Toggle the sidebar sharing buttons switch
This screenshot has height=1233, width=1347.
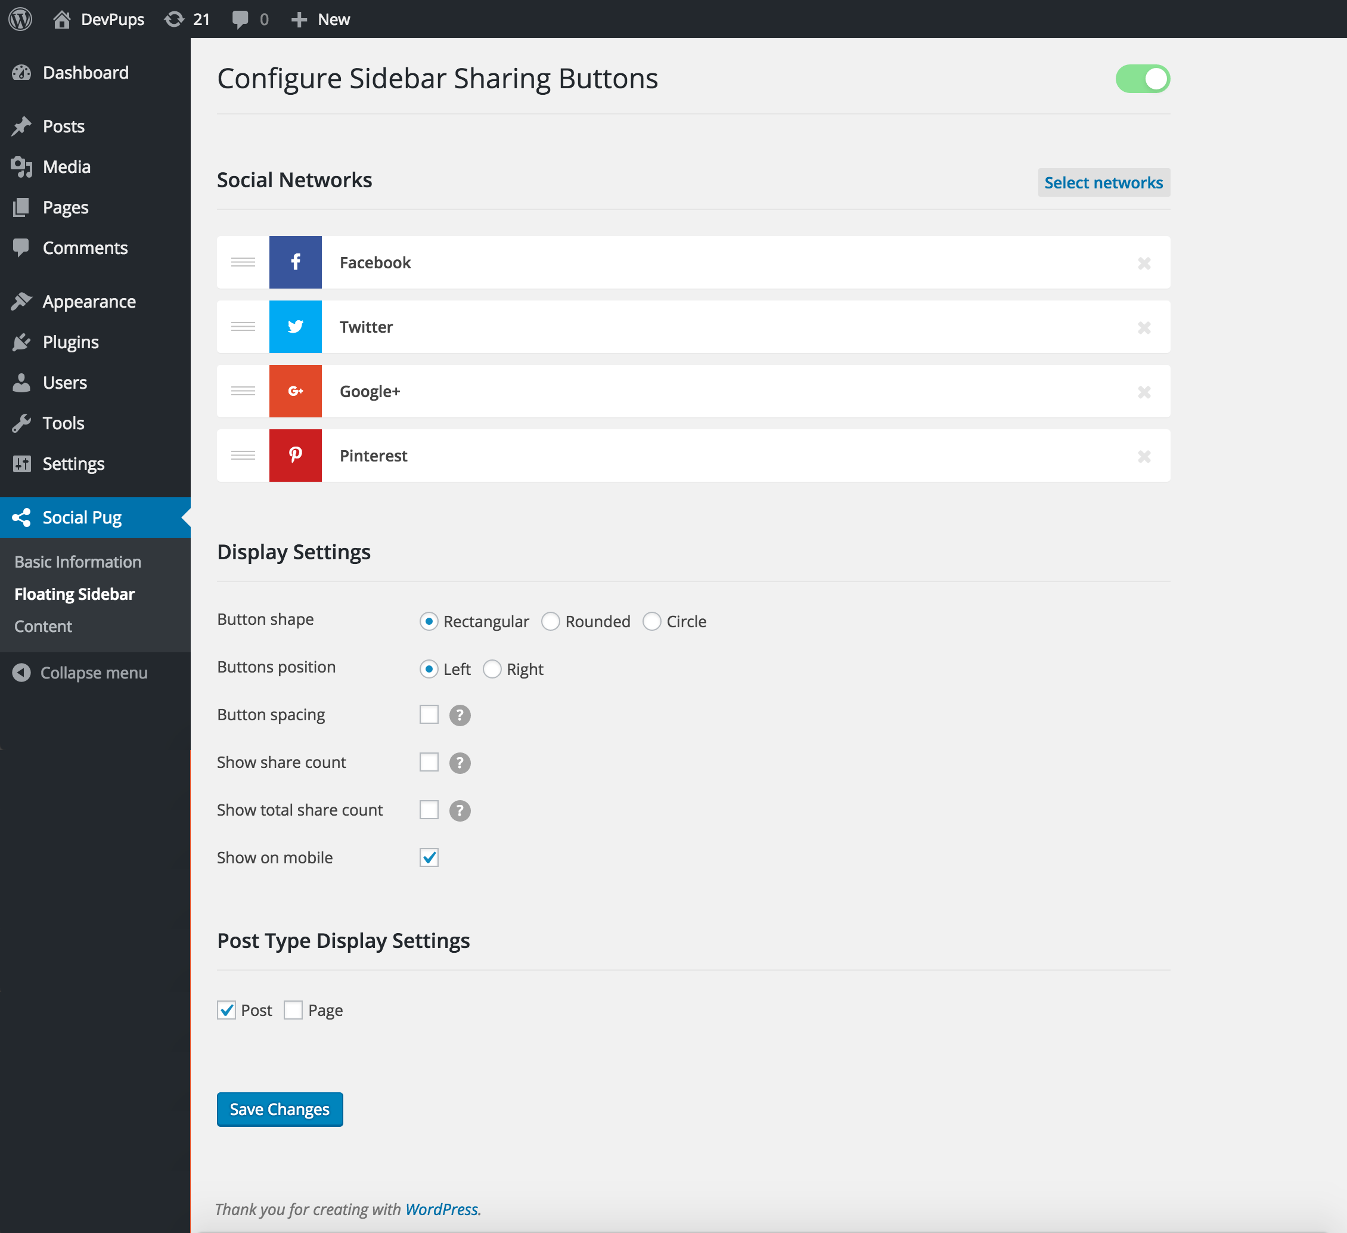(x=1143, y=79)
